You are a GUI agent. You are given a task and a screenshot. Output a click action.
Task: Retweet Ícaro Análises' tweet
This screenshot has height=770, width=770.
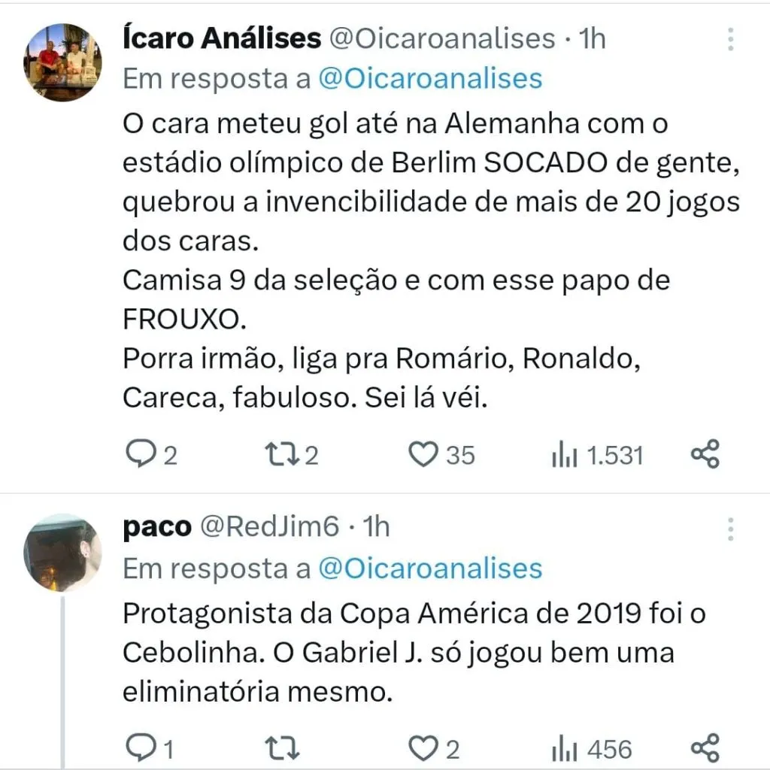(283, 455)
